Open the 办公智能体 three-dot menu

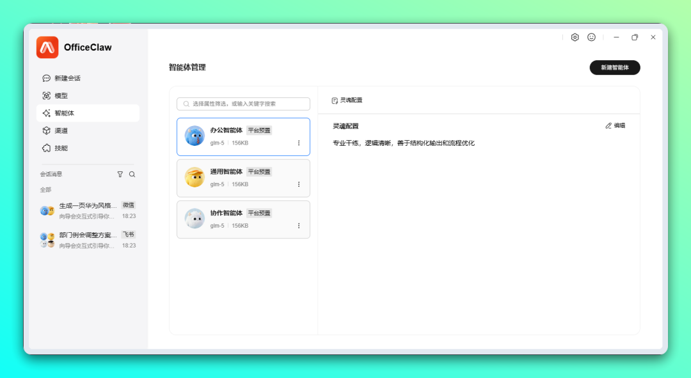coord(299,143)
